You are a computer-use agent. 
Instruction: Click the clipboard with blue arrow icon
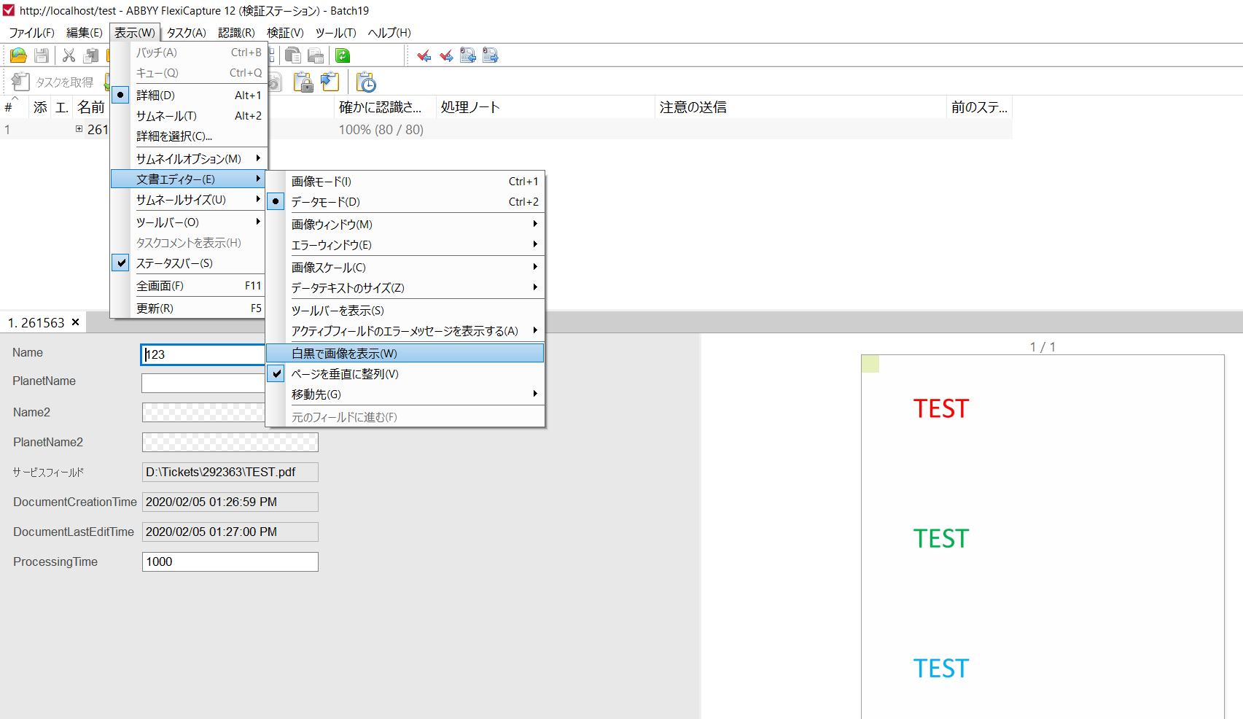330,82
